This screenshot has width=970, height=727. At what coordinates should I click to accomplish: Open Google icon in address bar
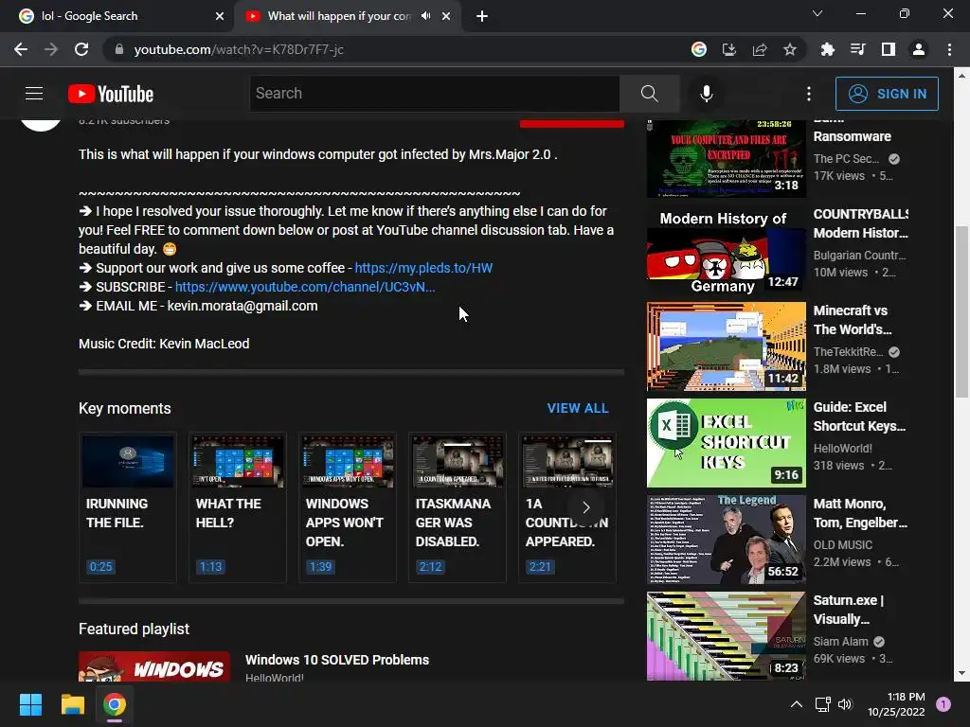tap(698, 49)
